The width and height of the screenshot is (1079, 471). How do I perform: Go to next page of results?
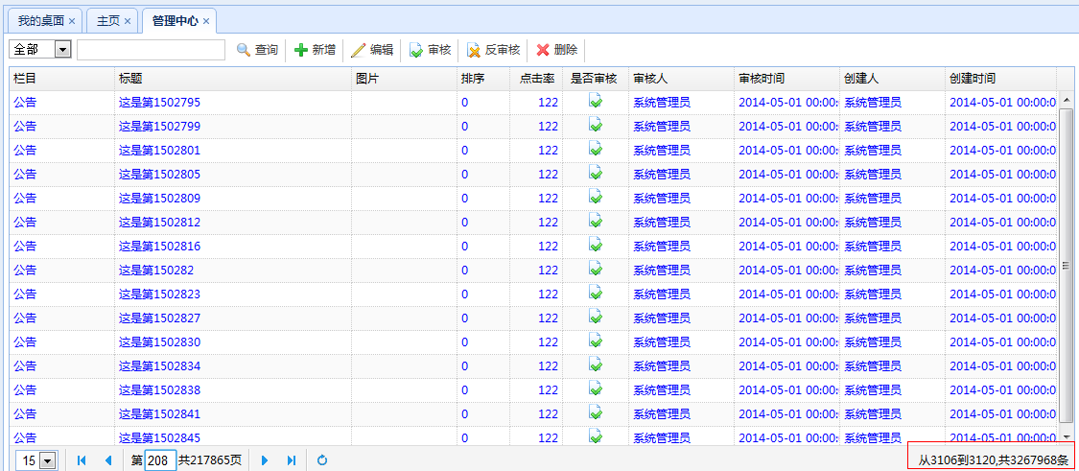(x=265, y=460)
